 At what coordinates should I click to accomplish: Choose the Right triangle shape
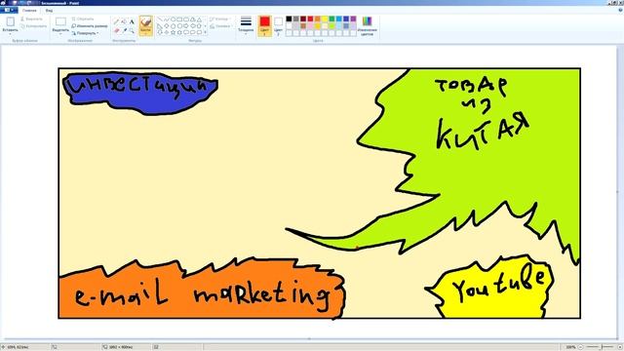(160, 26)
